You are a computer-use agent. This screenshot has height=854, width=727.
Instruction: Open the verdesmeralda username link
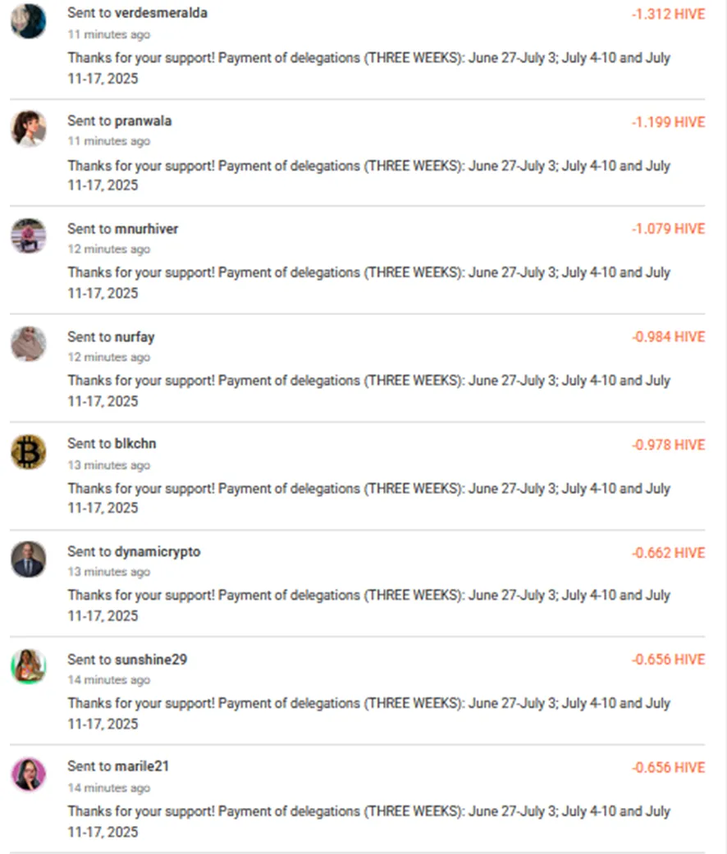(161, 12)
